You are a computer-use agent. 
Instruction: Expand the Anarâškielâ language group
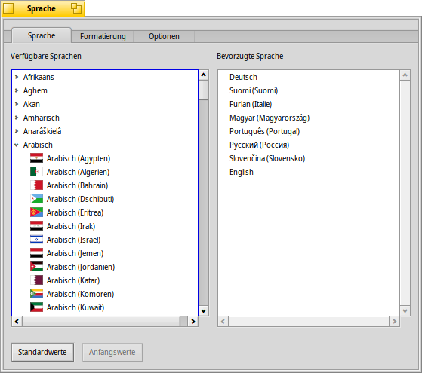click(x=17, y=131)
